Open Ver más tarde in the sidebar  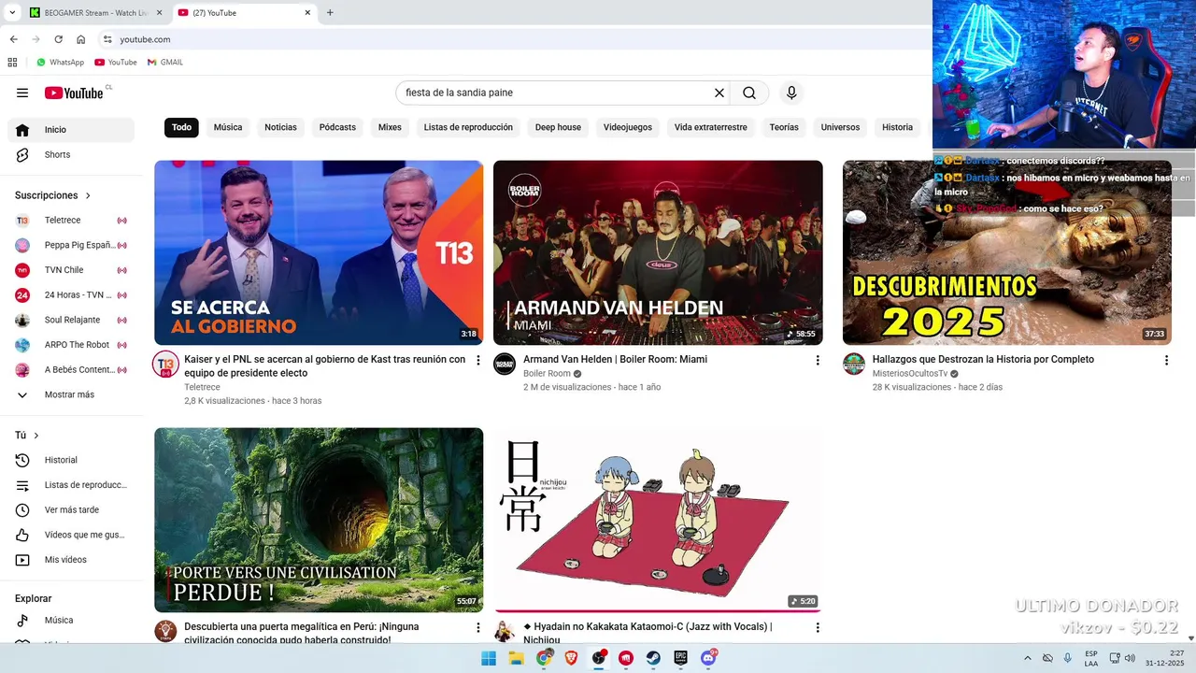pos(71,509)
